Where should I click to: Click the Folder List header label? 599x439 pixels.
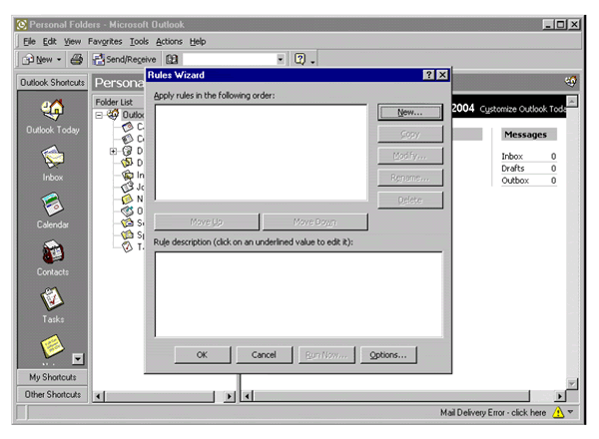[114, 102]
